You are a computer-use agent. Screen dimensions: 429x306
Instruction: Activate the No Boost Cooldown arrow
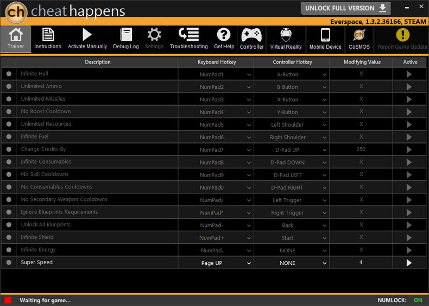click(x=409, y=112)
